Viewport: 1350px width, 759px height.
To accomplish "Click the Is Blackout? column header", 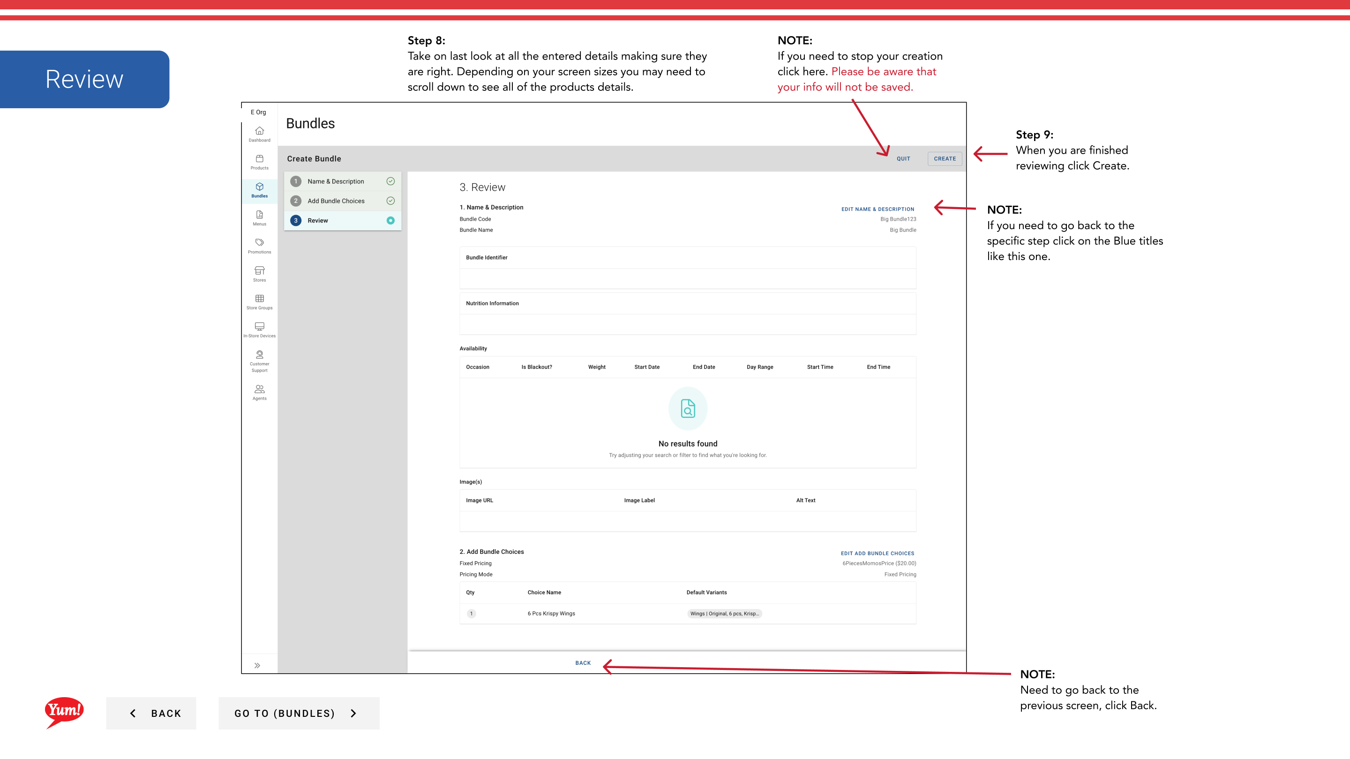I will [537, 367].
